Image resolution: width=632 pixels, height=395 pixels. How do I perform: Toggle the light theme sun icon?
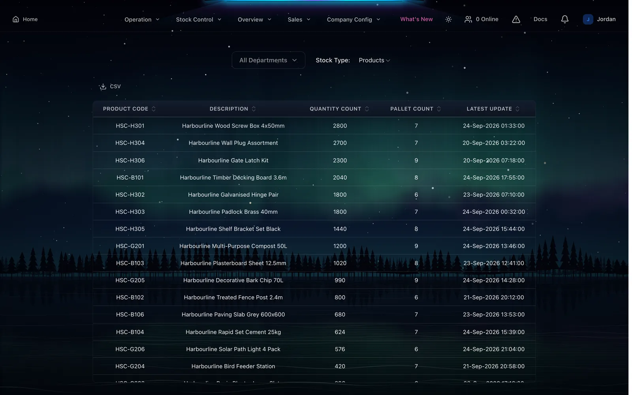click(448, 19)
